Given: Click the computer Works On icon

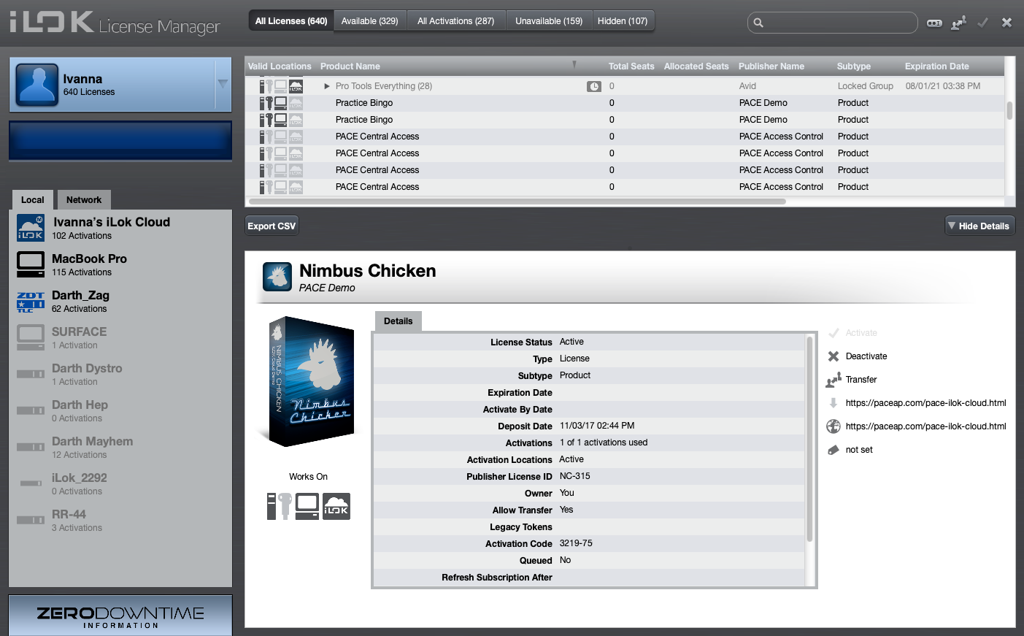Looking at the screenshot, I should tap(307, 506).
